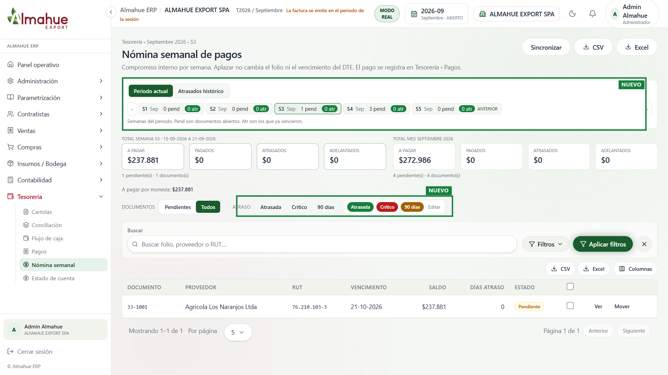
Task: Click Cerrar sesión logout icon
Action: pyautogui.click(x=10, y=351)
